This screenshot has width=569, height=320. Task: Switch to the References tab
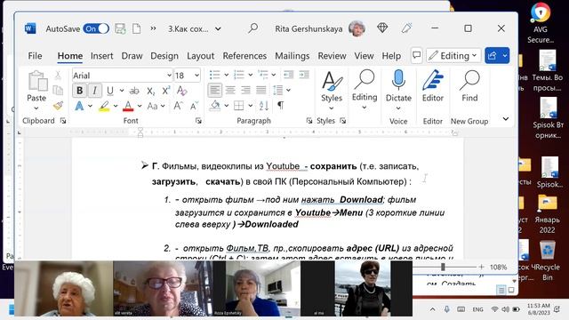click(x=244, y=56)
